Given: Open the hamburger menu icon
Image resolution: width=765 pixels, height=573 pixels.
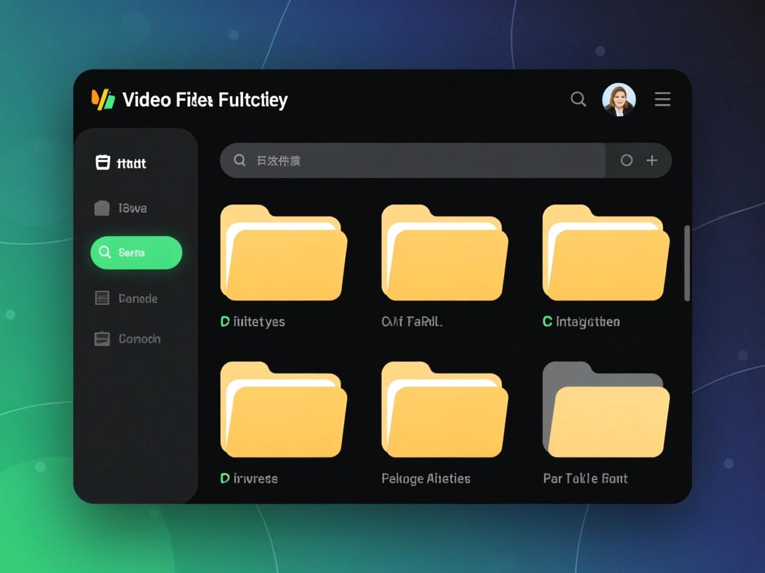Looking at the screenshot, I should [x=662, y=99].
